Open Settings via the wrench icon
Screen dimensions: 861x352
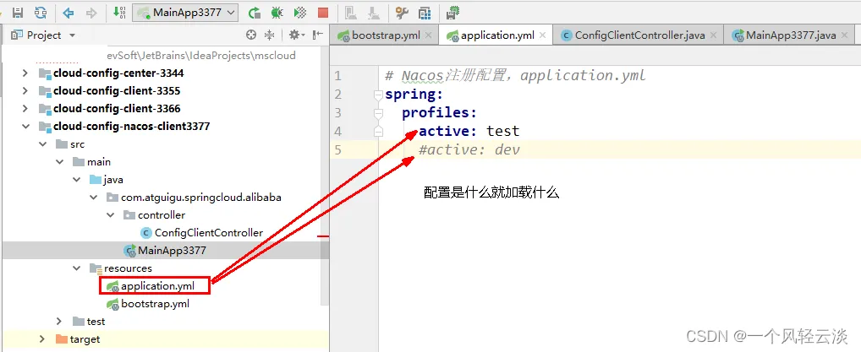click(x=402, y=13)
